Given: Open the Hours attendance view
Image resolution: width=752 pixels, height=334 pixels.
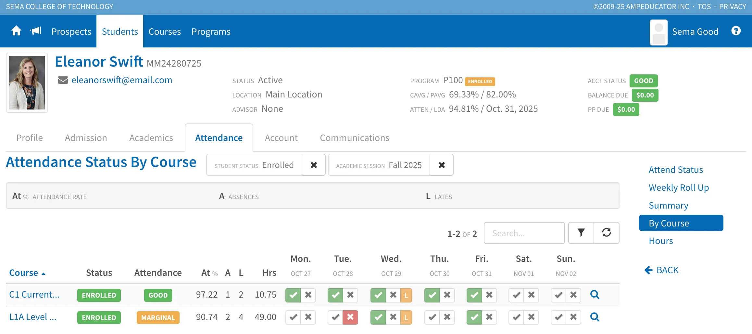Looking at the screenshot, I should coord(661,241).
